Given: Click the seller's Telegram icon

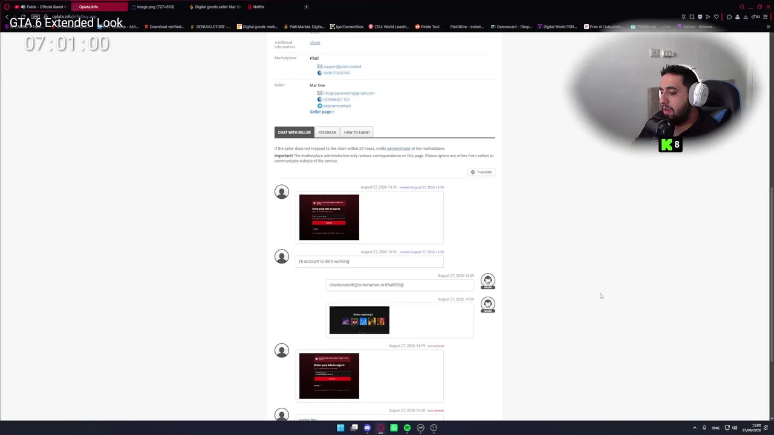Looking at the screenshot, I should pyautogui.click(x=320, y=106).
